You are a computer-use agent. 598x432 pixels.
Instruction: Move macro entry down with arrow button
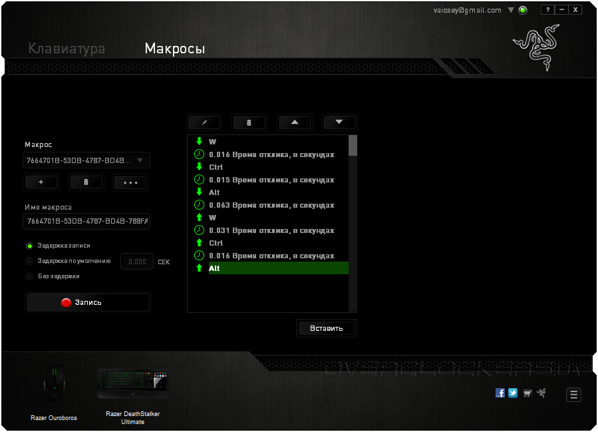tap(339, 122)
